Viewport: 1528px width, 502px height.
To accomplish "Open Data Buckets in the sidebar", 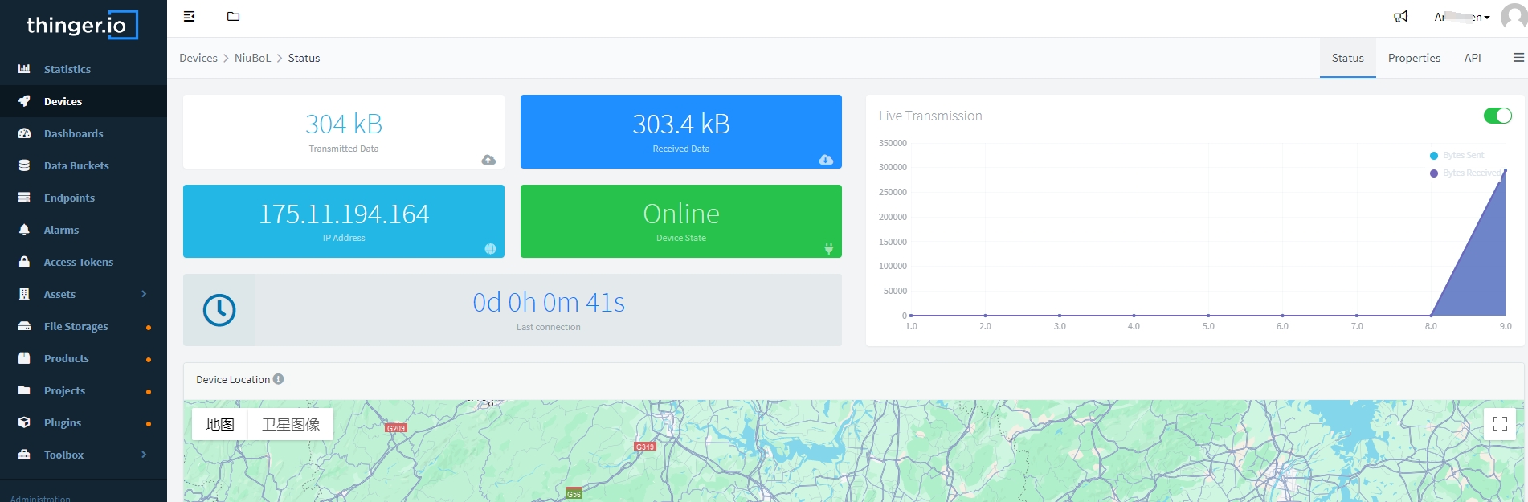I will [x=76, y=165].
